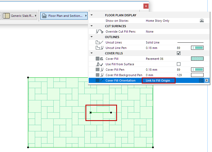Enable the COVER FILLS checkbox

(x=179, y=53)
